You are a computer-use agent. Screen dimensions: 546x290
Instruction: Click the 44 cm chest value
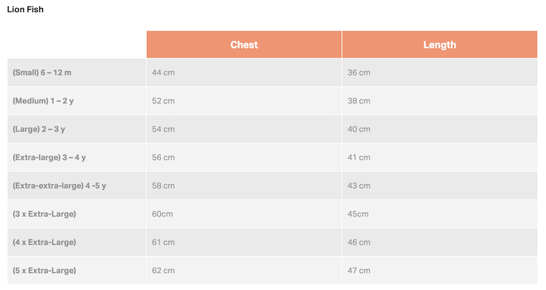(x=163, y=73)
